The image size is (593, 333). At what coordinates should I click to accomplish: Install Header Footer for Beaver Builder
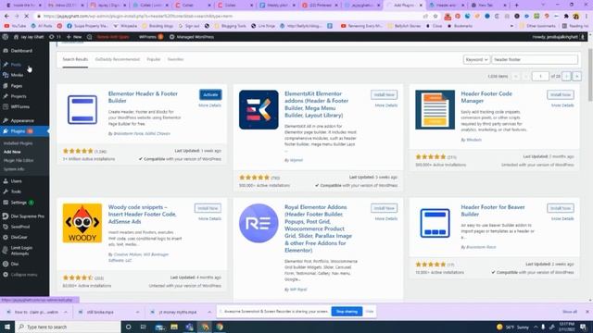560,208
